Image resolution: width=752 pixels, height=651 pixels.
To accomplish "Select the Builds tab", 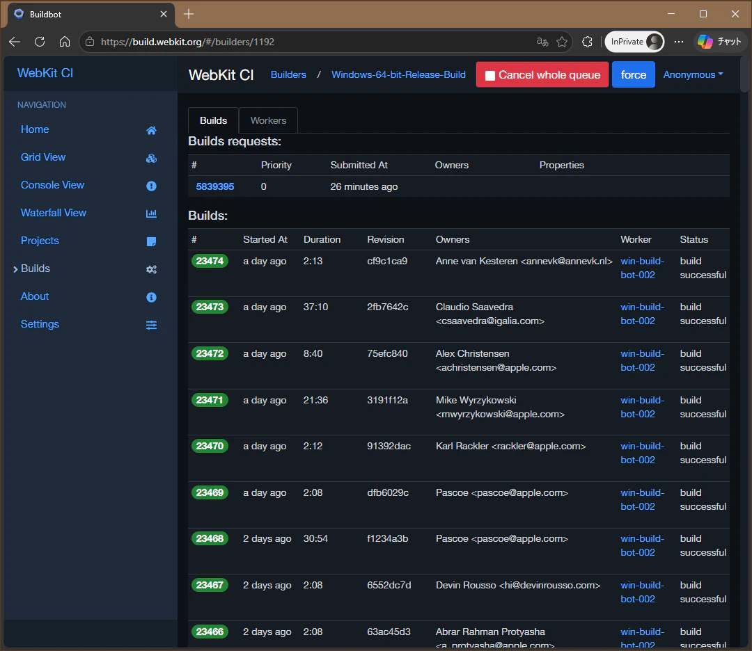I will tap(214, 121).
